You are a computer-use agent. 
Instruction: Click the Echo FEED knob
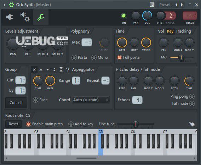pos(122,81)
